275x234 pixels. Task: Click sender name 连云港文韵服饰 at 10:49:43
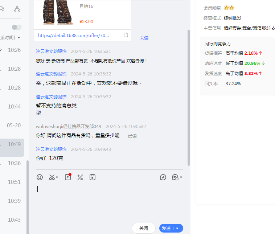51,149
